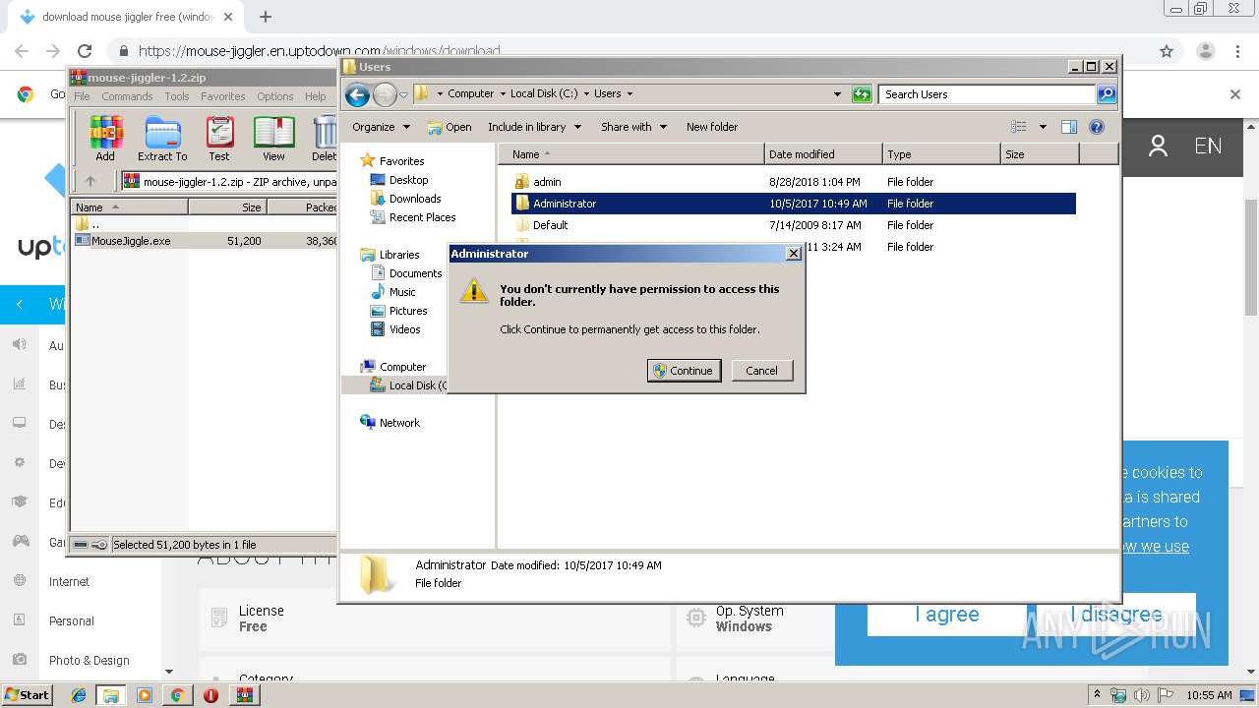Viewport: 1259px width, 708px height.
Task: Expand the dropdown arrow after Users breadcrumb
Action: (x=629, y=94)
